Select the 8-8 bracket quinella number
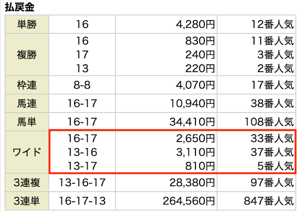The width and height of the screenshot is (300, 212). (82, 85)
